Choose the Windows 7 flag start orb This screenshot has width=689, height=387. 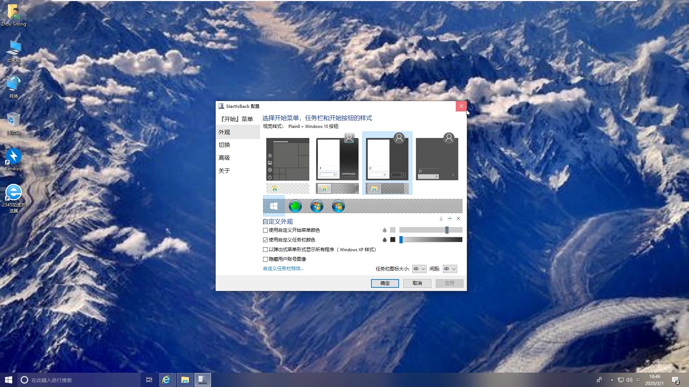tap(317, 206)
